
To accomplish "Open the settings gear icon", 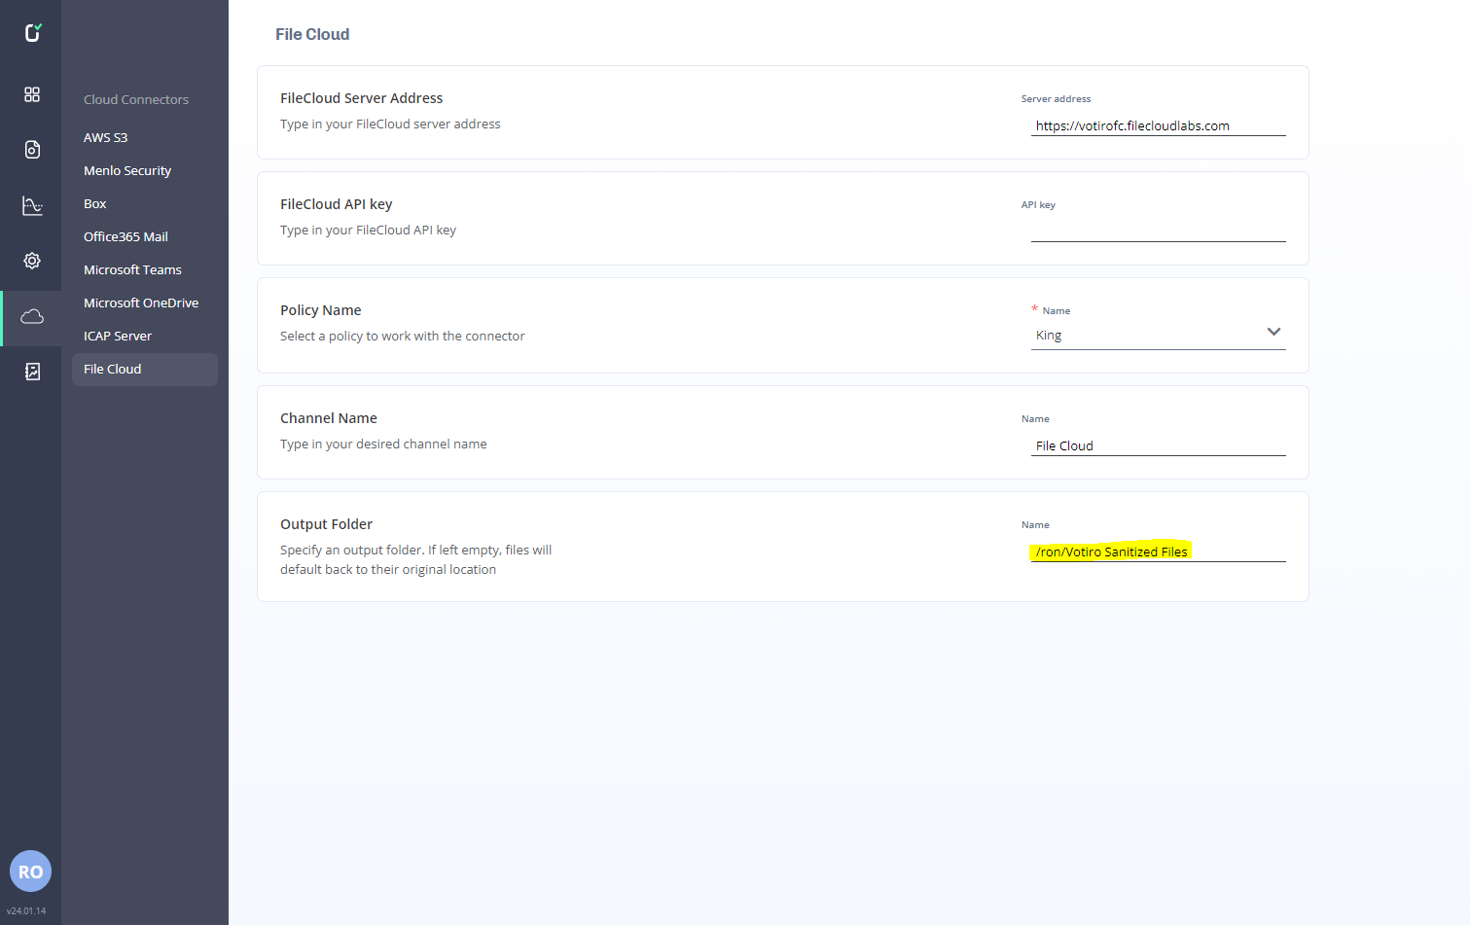I will pos(32,261).
